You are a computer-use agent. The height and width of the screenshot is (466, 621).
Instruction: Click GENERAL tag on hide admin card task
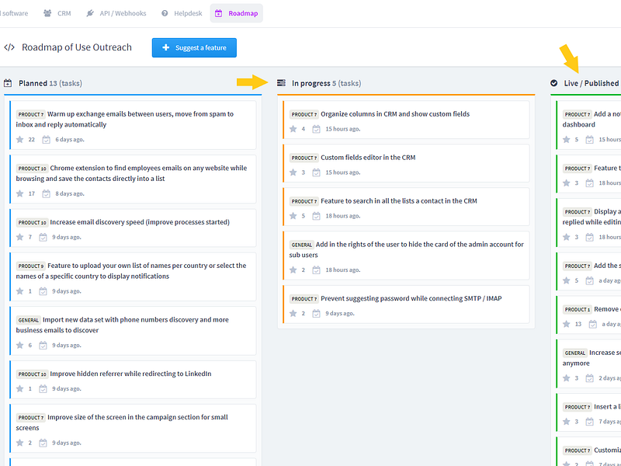pos(301,245)
